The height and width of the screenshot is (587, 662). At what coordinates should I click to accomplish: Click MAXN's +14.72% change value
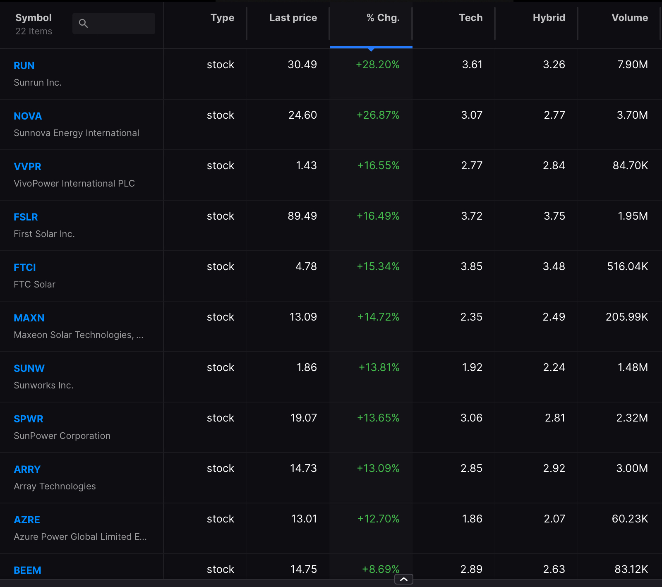coord(379,317)
